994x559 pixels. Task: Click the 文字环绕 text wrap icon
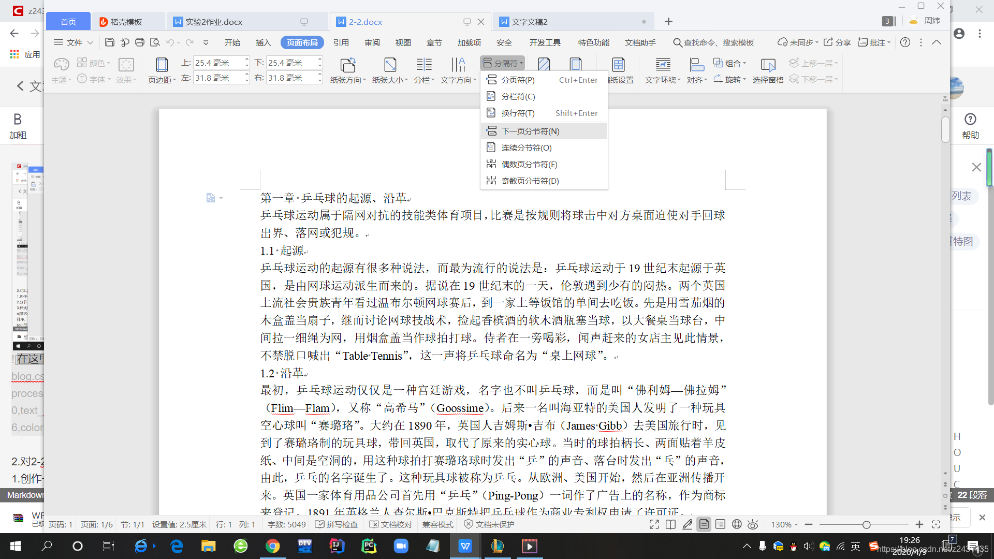[x=663, y=70]
